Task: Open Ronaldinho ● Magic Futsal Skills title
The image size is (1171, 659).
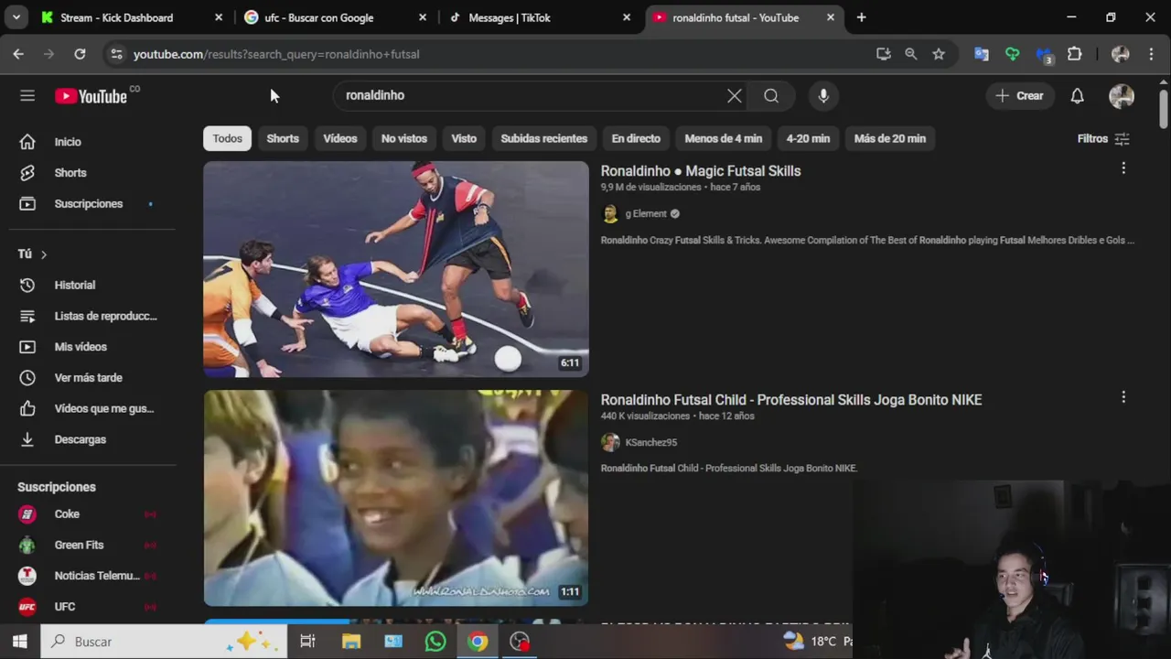Action: coord(701,171)
